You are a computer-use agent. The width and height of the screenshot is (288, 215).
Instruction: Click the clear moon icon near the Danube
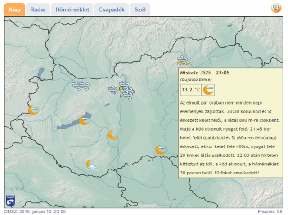tap(112, 135)
